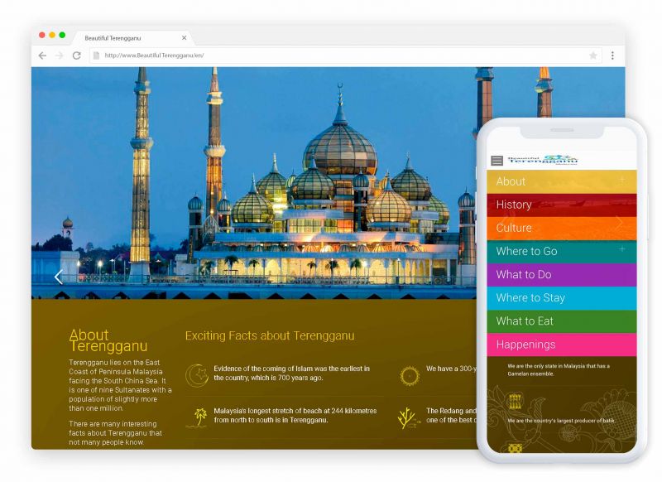Go to previous slide with left chevron
The height and width of the screenshot is (482, 662).
pos(58,277)
